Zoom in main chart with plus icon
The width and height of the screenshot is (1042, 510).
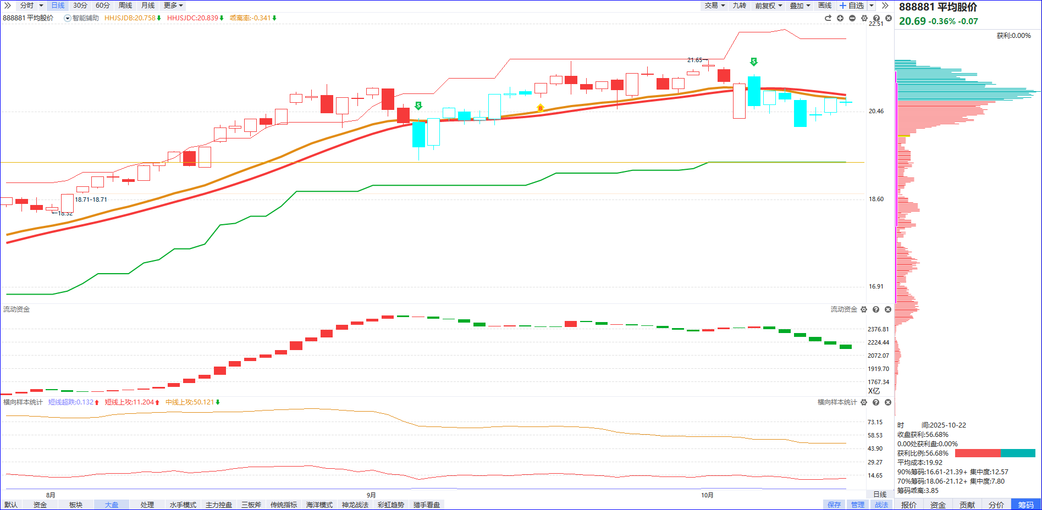click(840, 18)
